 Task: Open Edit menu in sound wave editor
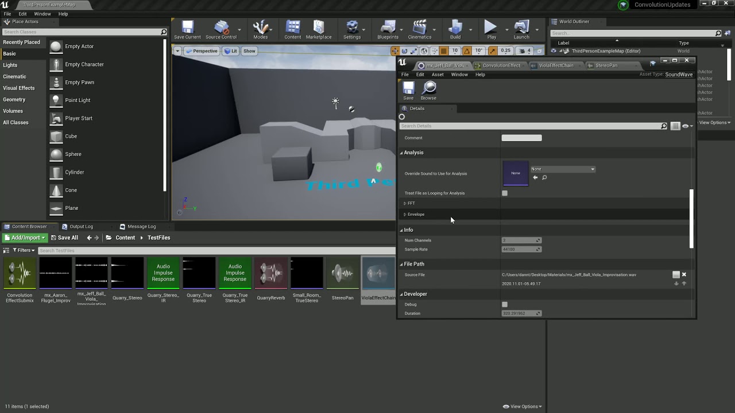click(420, 75)
